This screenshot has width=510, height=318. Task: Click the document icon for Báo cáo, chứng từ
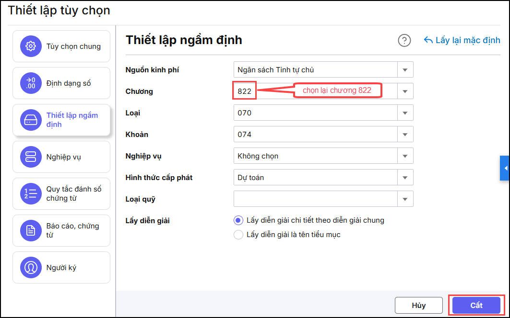31,231
